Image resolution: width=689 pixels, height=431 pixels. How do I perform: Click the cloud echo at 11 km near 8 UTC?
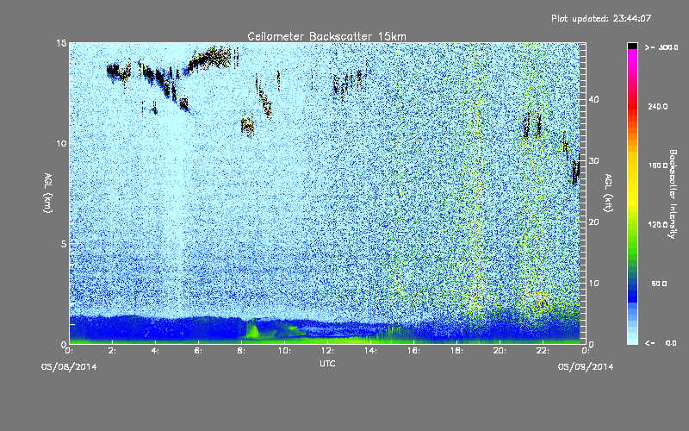(x=248, y=126)
